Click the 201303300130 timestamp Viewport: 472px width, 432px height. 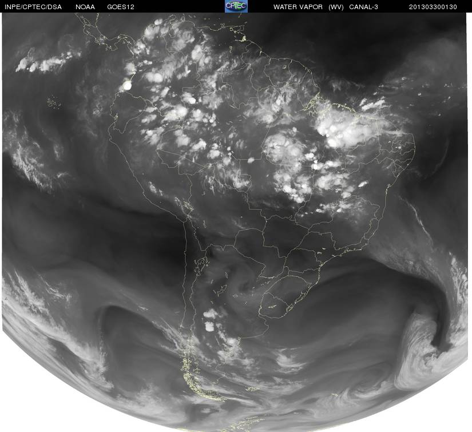[433, 7]
